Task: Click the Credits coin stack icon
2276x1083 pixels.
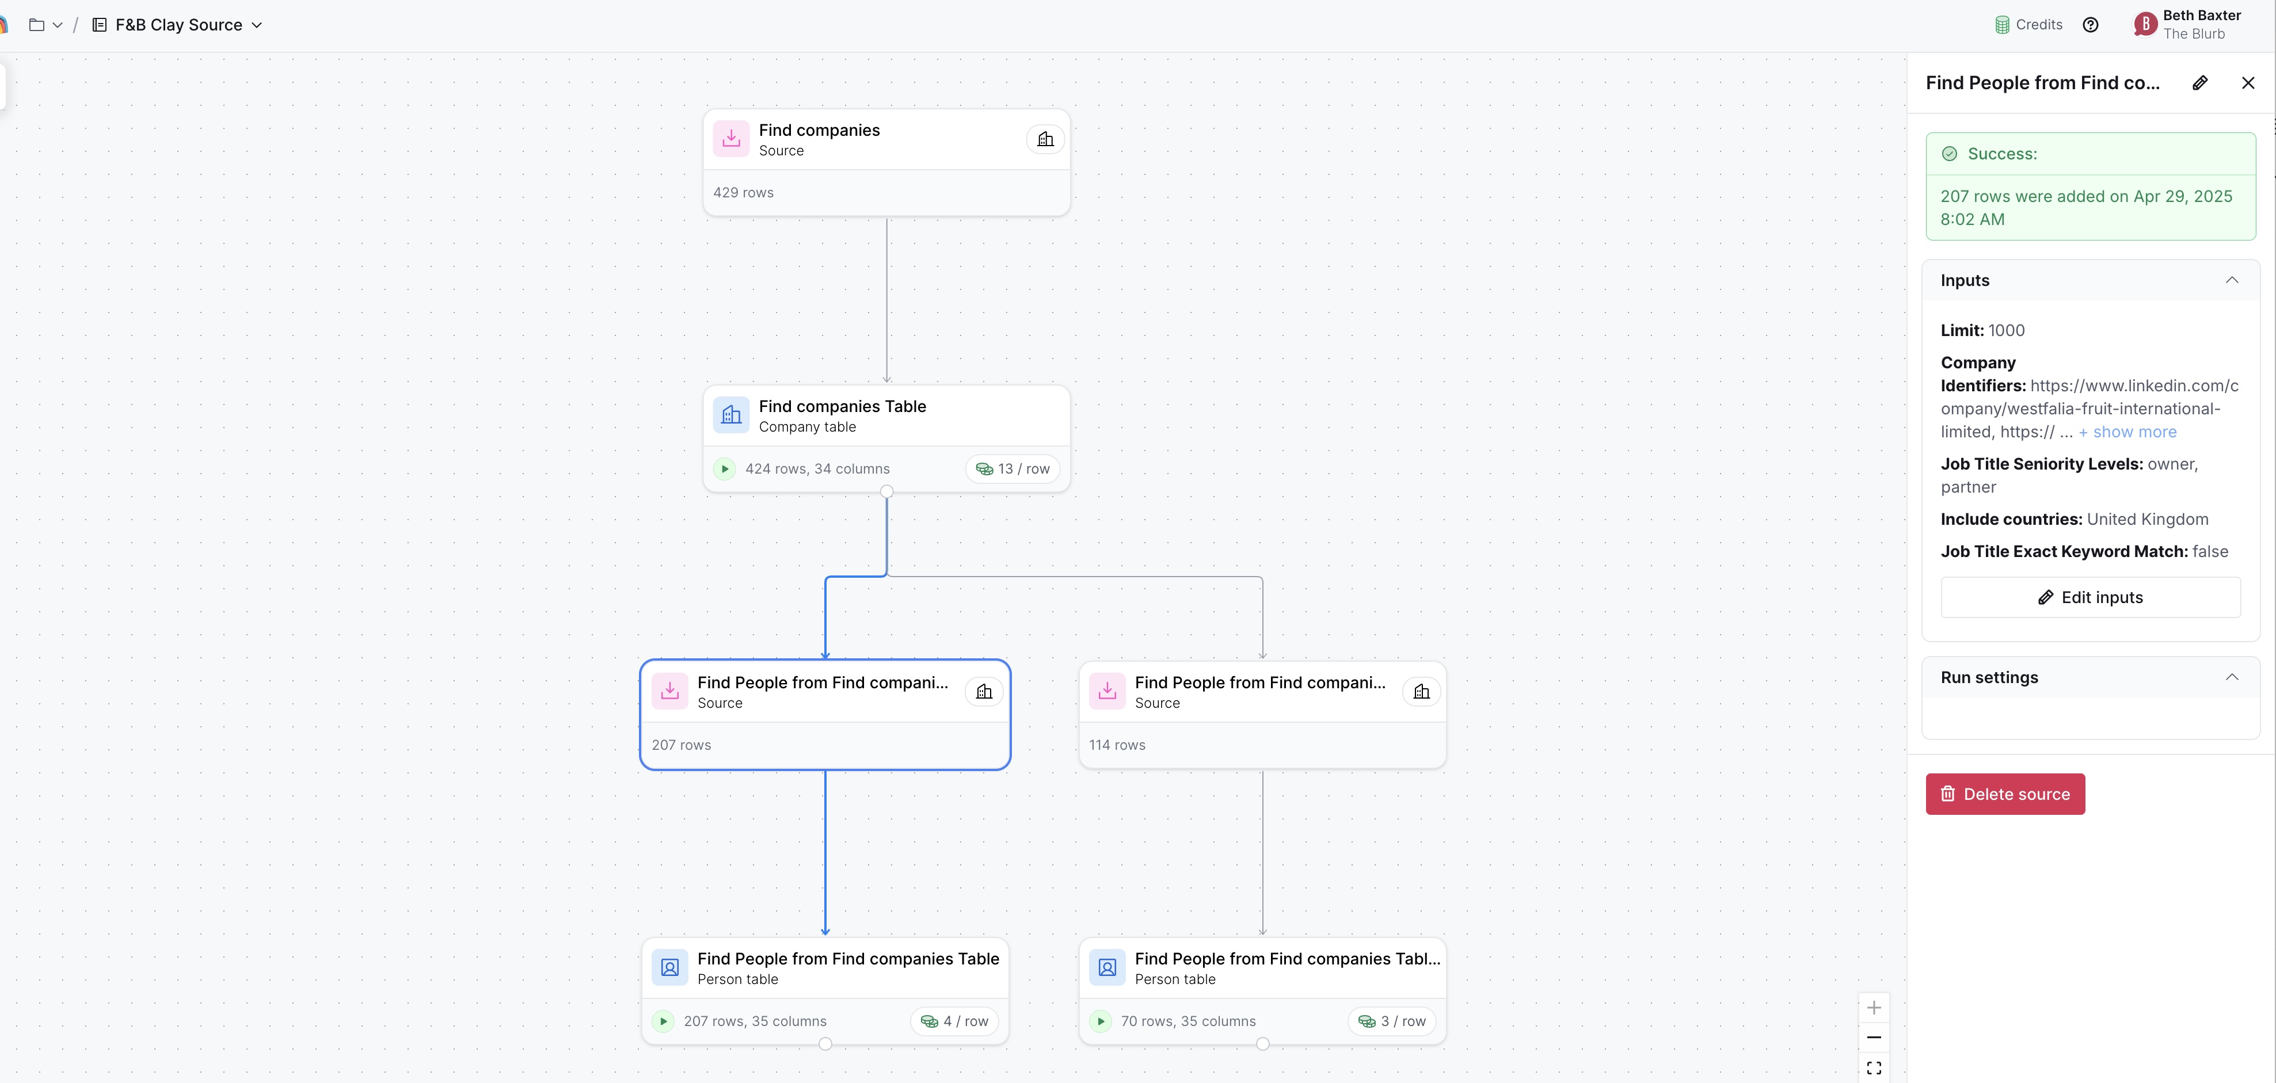Action: [2002, 25]
